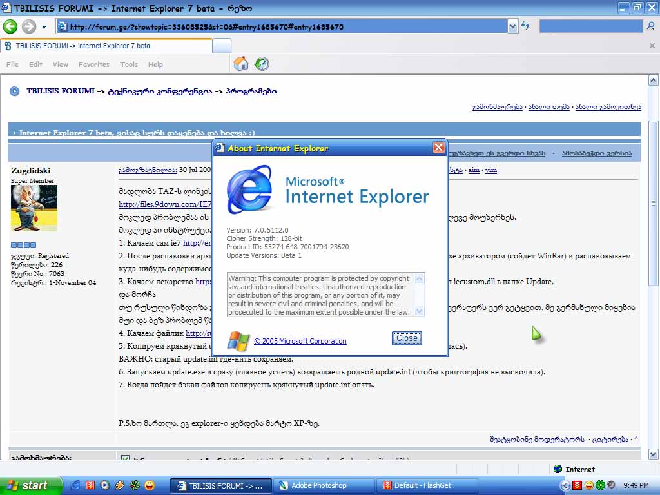The height and width of the screenshot is (495, 660).
Task: Click the Internet Explorer title bar icon
Action: tap(6, 8)
